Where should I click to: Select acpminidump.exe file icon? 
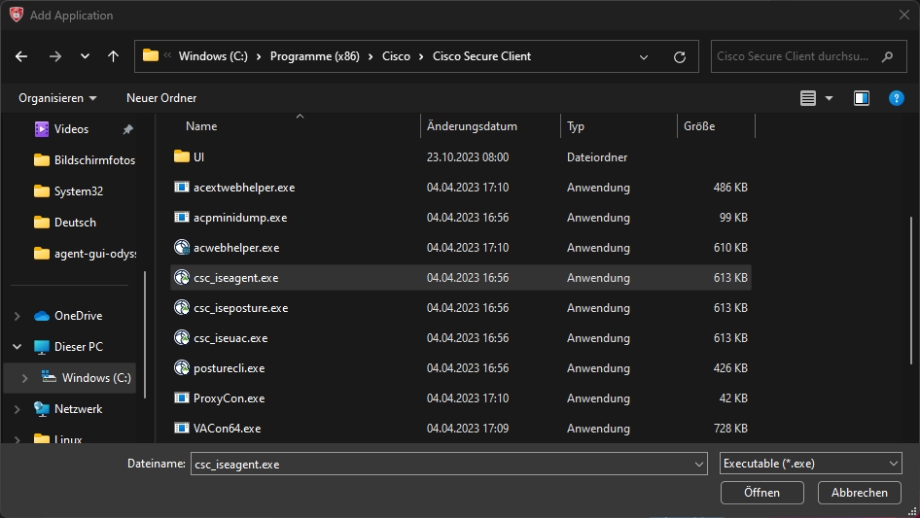click(x=182, y=217)
